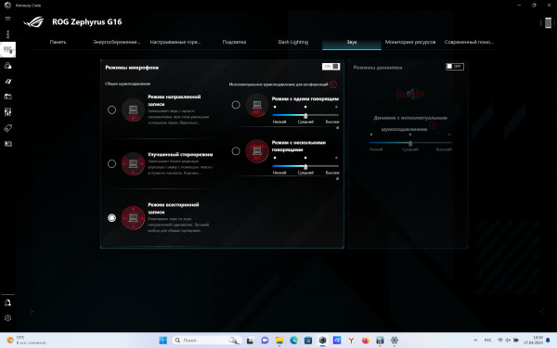Image resolution: width=557 pixels, height=348 pixels.
Task: Open volume control in system tray
Action: 508,341
